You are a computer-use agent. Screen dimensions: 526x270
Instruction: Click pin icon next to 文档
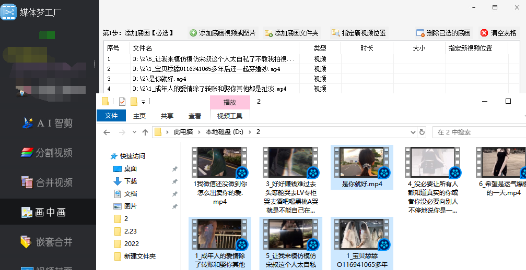pos(175,194)
